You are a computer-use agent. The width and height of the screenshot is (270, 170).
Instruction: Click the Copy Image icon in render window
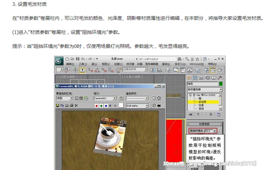(x=62, y=106)
